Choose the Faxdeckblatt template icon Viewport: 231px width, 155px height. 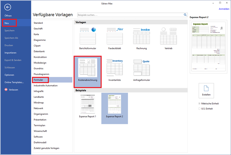point(115,36)
